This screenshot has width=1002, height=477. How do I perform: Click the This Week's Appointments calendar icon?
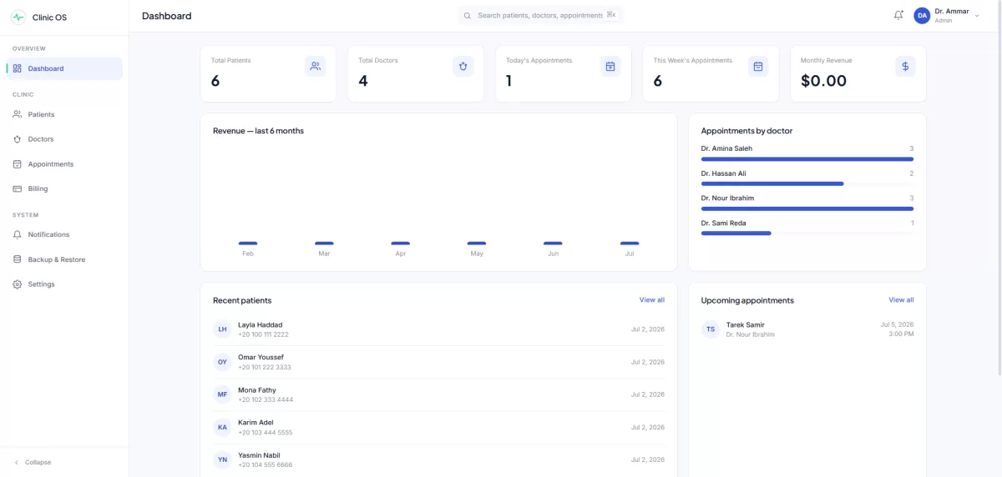(x=758, y=66)
